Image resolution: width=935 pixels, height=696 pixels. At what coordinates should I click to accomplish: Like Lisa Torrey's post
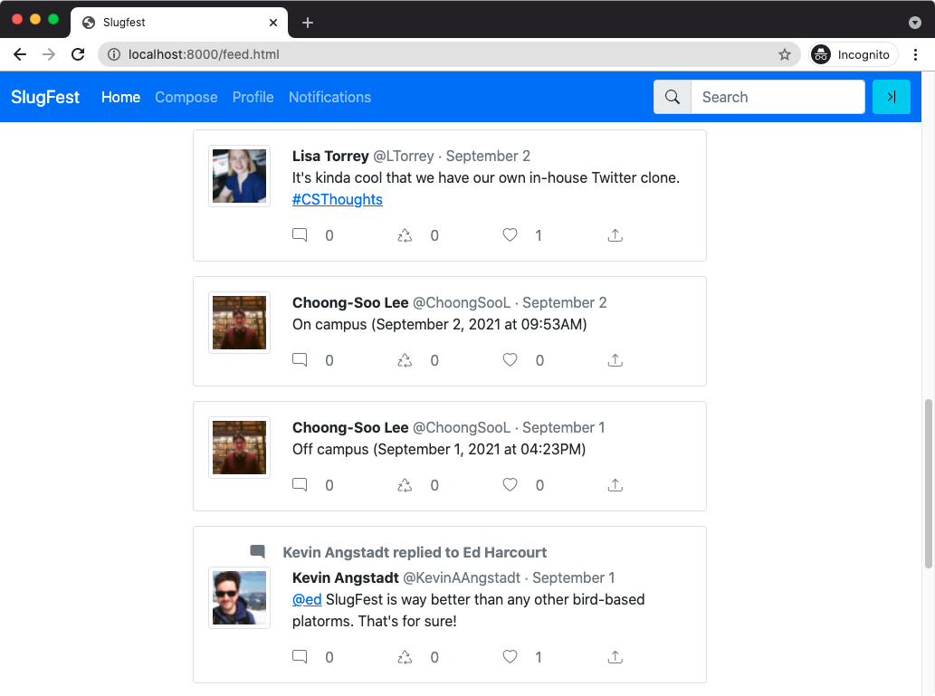510,235
